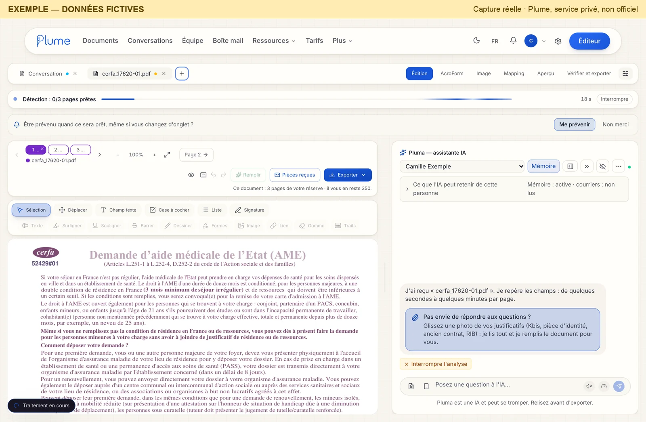Toggle the side panel layout icon in Pluma

click(x=570, y=166)
